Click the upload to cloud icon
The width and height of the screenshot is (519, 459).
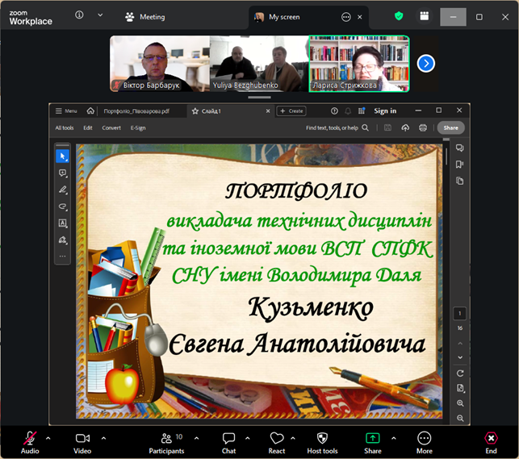click(405, 127)
